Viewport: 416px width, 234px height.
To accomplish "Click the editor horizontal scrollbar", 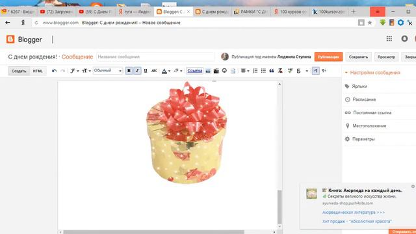I will point(154,232).
